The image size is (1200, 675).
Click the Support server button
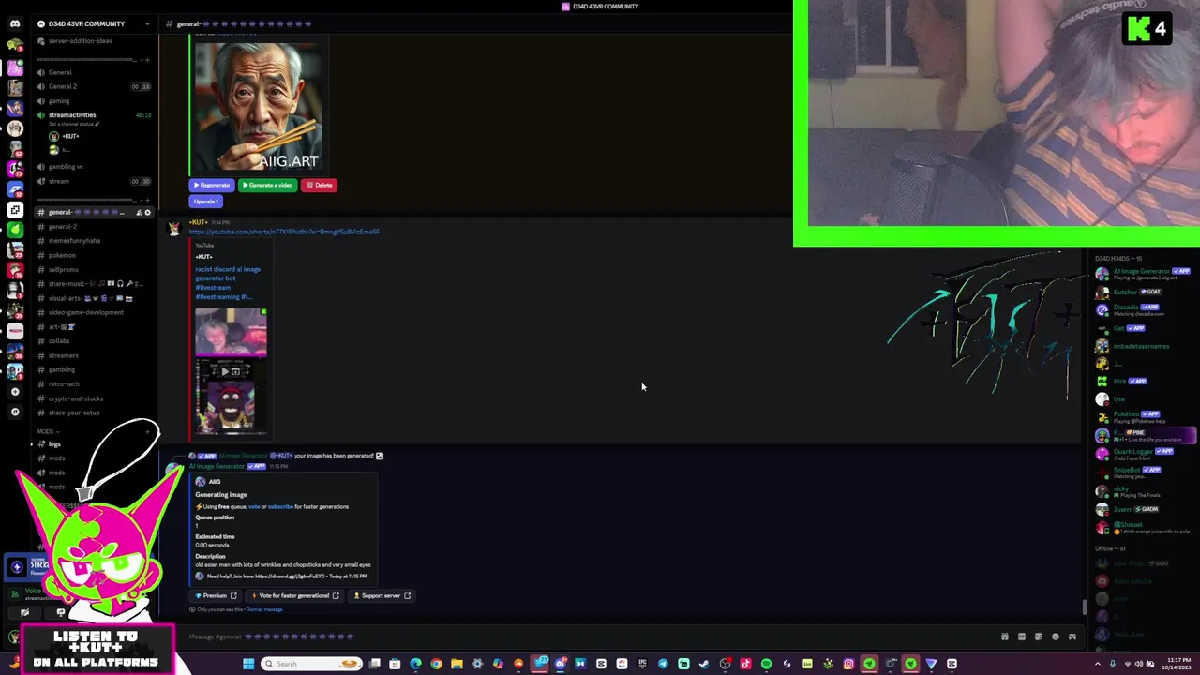[382, 595]
